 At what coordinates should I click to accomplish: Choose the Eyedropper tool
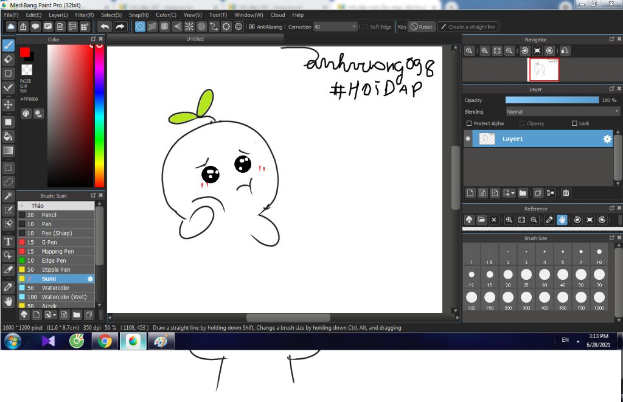(x=8, y=287)
